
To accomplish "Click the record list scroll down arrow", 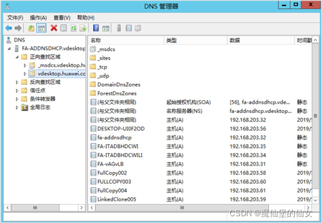I will click(316, 200).
